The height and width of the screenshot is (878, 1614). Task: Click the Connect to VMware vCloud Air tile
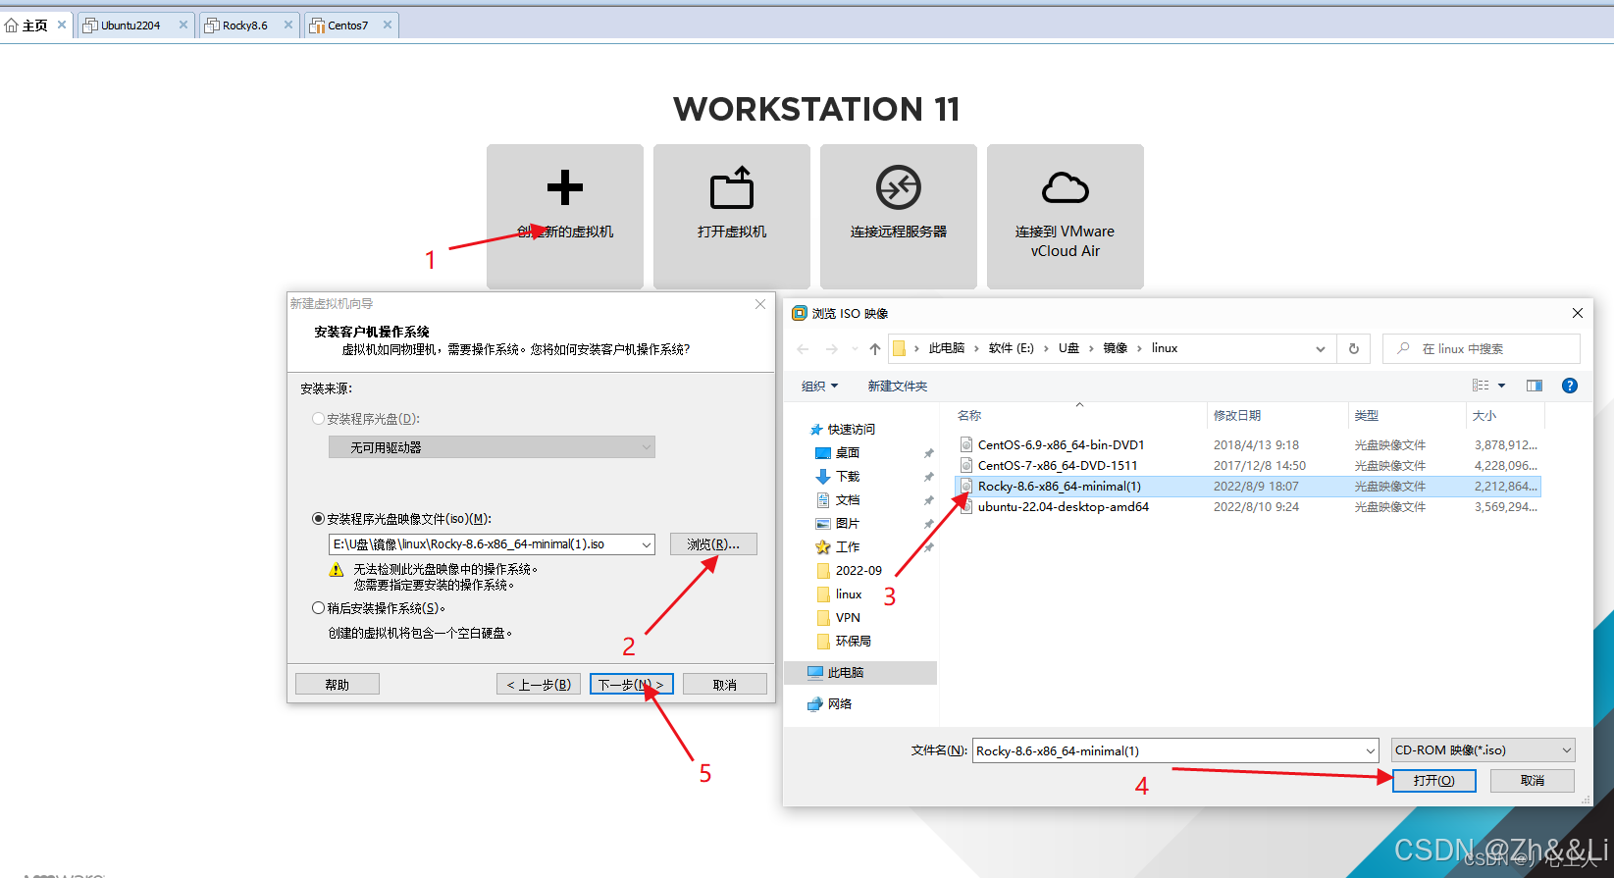1065,216
